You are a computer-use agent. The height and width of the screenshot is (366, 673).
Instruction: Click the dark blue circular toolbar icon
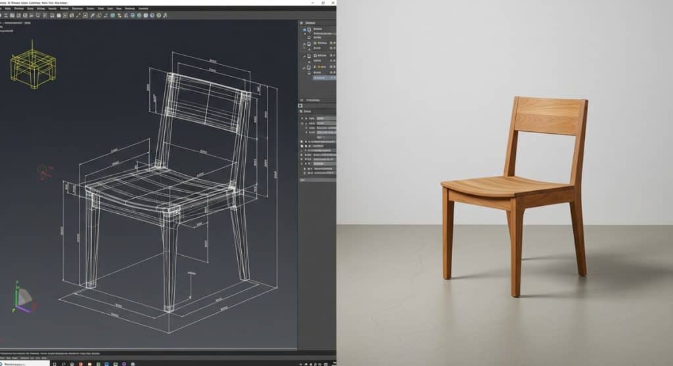coord(152,15)
